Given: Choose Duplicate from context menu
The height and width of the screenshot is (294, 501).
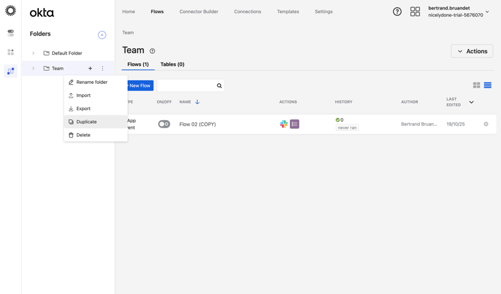Looking at the screenshot, I should 96,121.
